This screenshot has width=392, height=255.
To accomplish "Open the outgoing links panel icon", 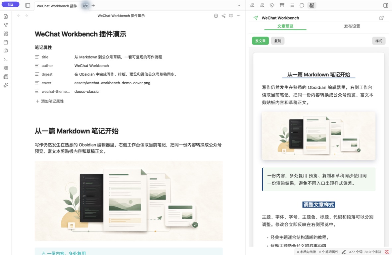I will (x=262, y=5).
